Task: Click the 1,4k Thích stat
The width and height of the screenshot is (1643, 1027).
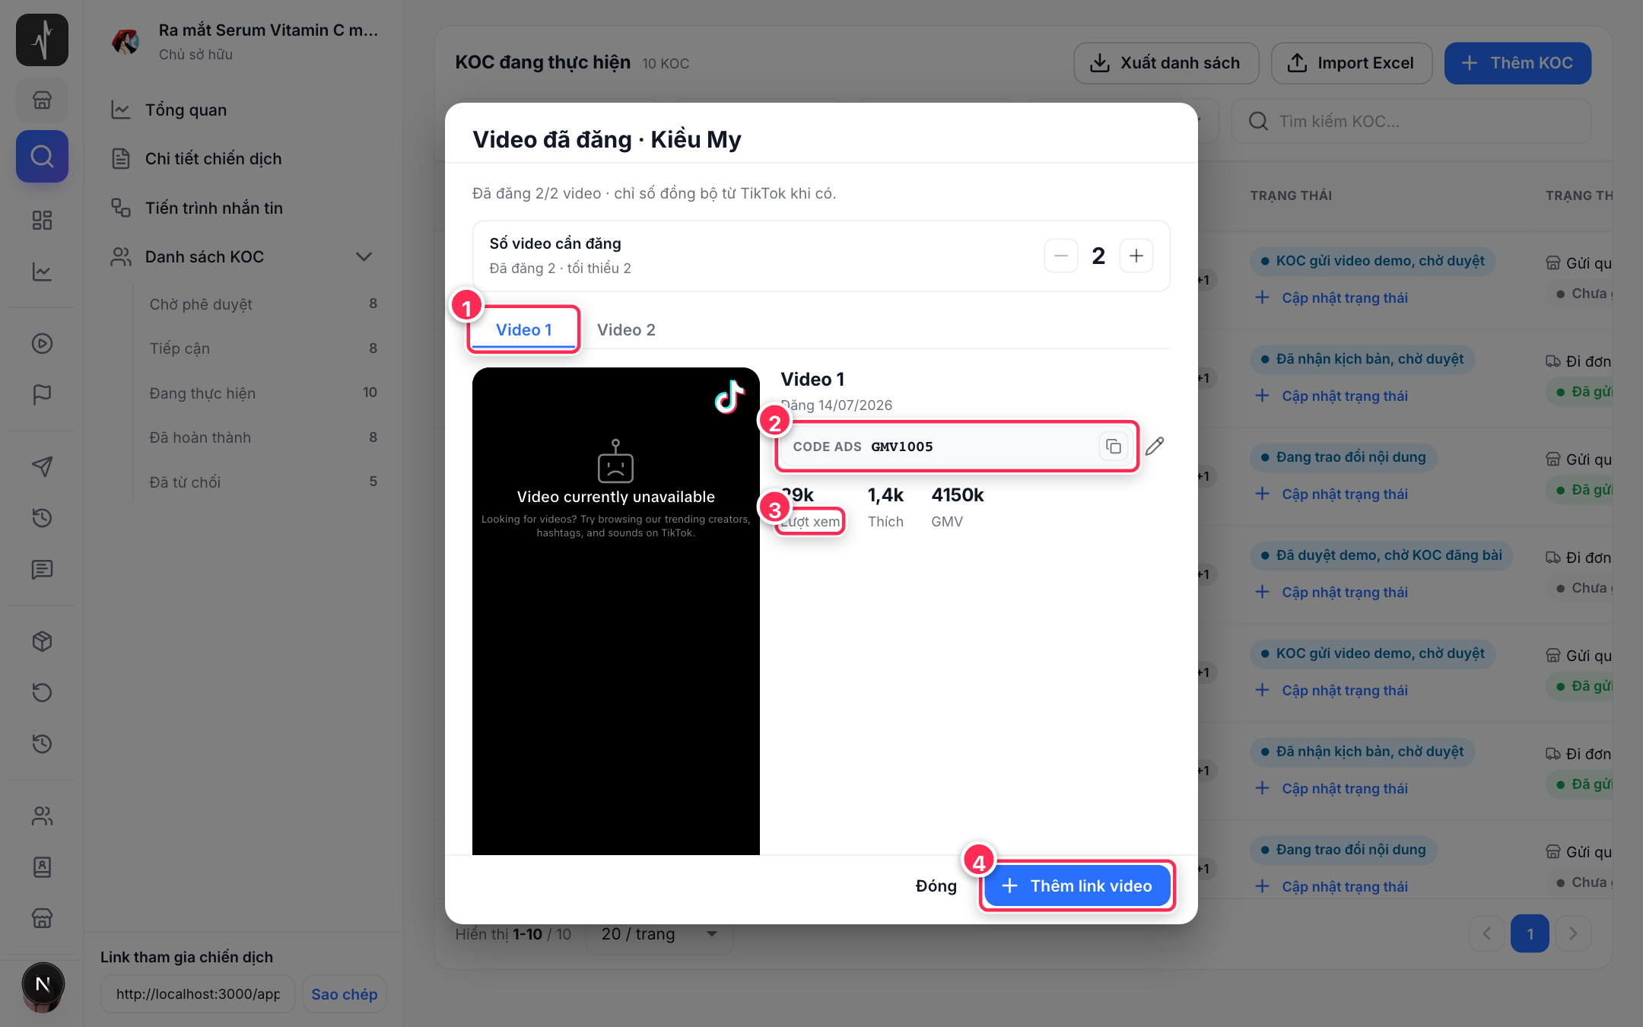Action: pos(885,507)
